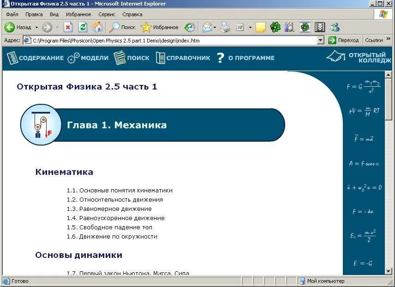Open Windows Messenger from the toolbar
395x287 pixels.
pos(335,27)
